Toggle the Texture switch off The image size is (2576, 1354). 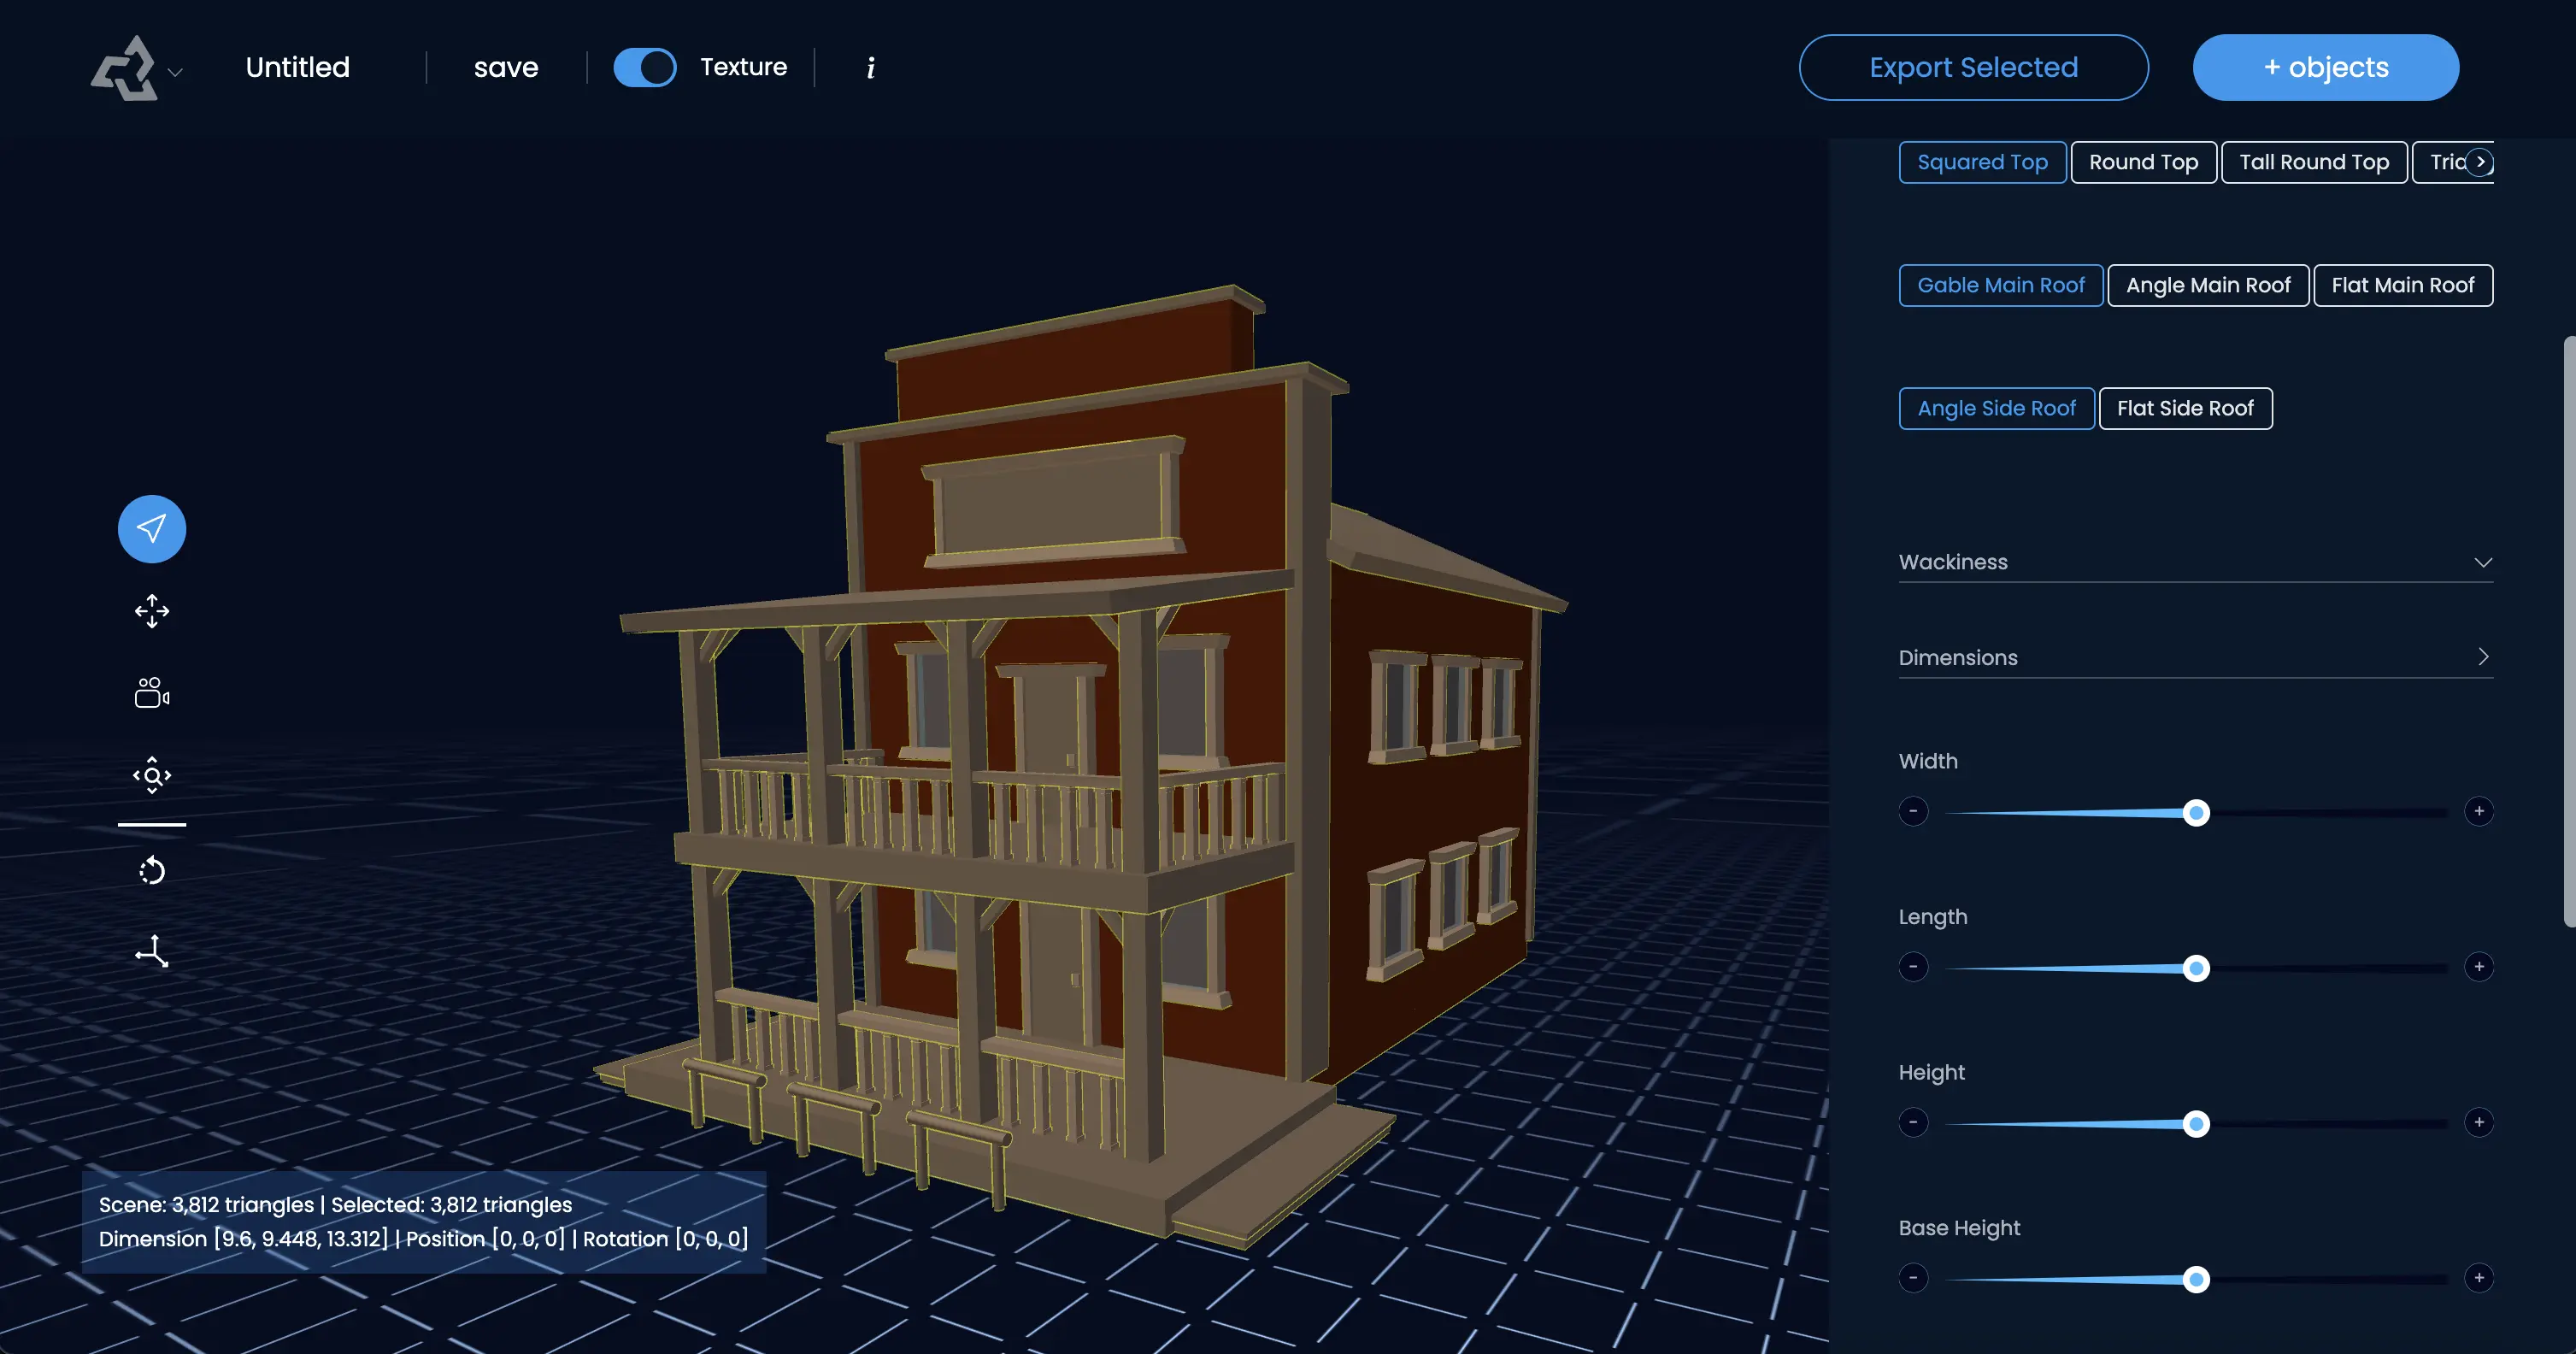[645, 68]
